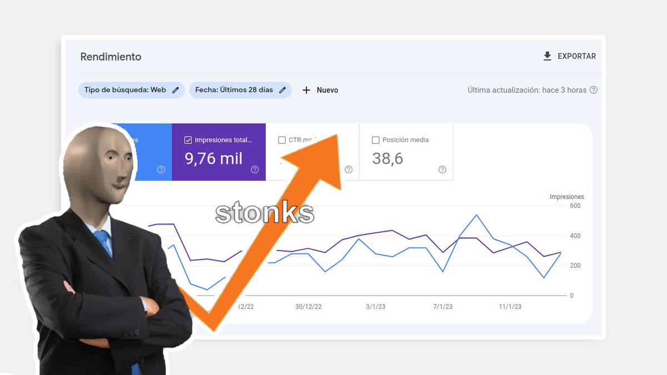The height and width of the screenshot is (375, 667).
Task: Uncheck the Impresiones totales checkbox
Action: tap(188, 140)
